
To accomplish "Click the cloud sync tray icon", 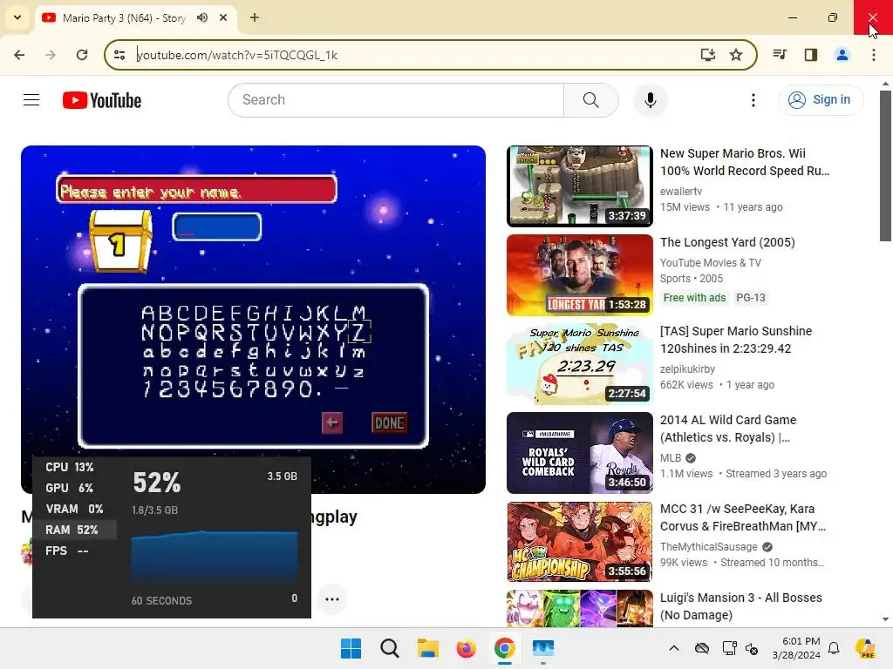I will coord(702,648).
